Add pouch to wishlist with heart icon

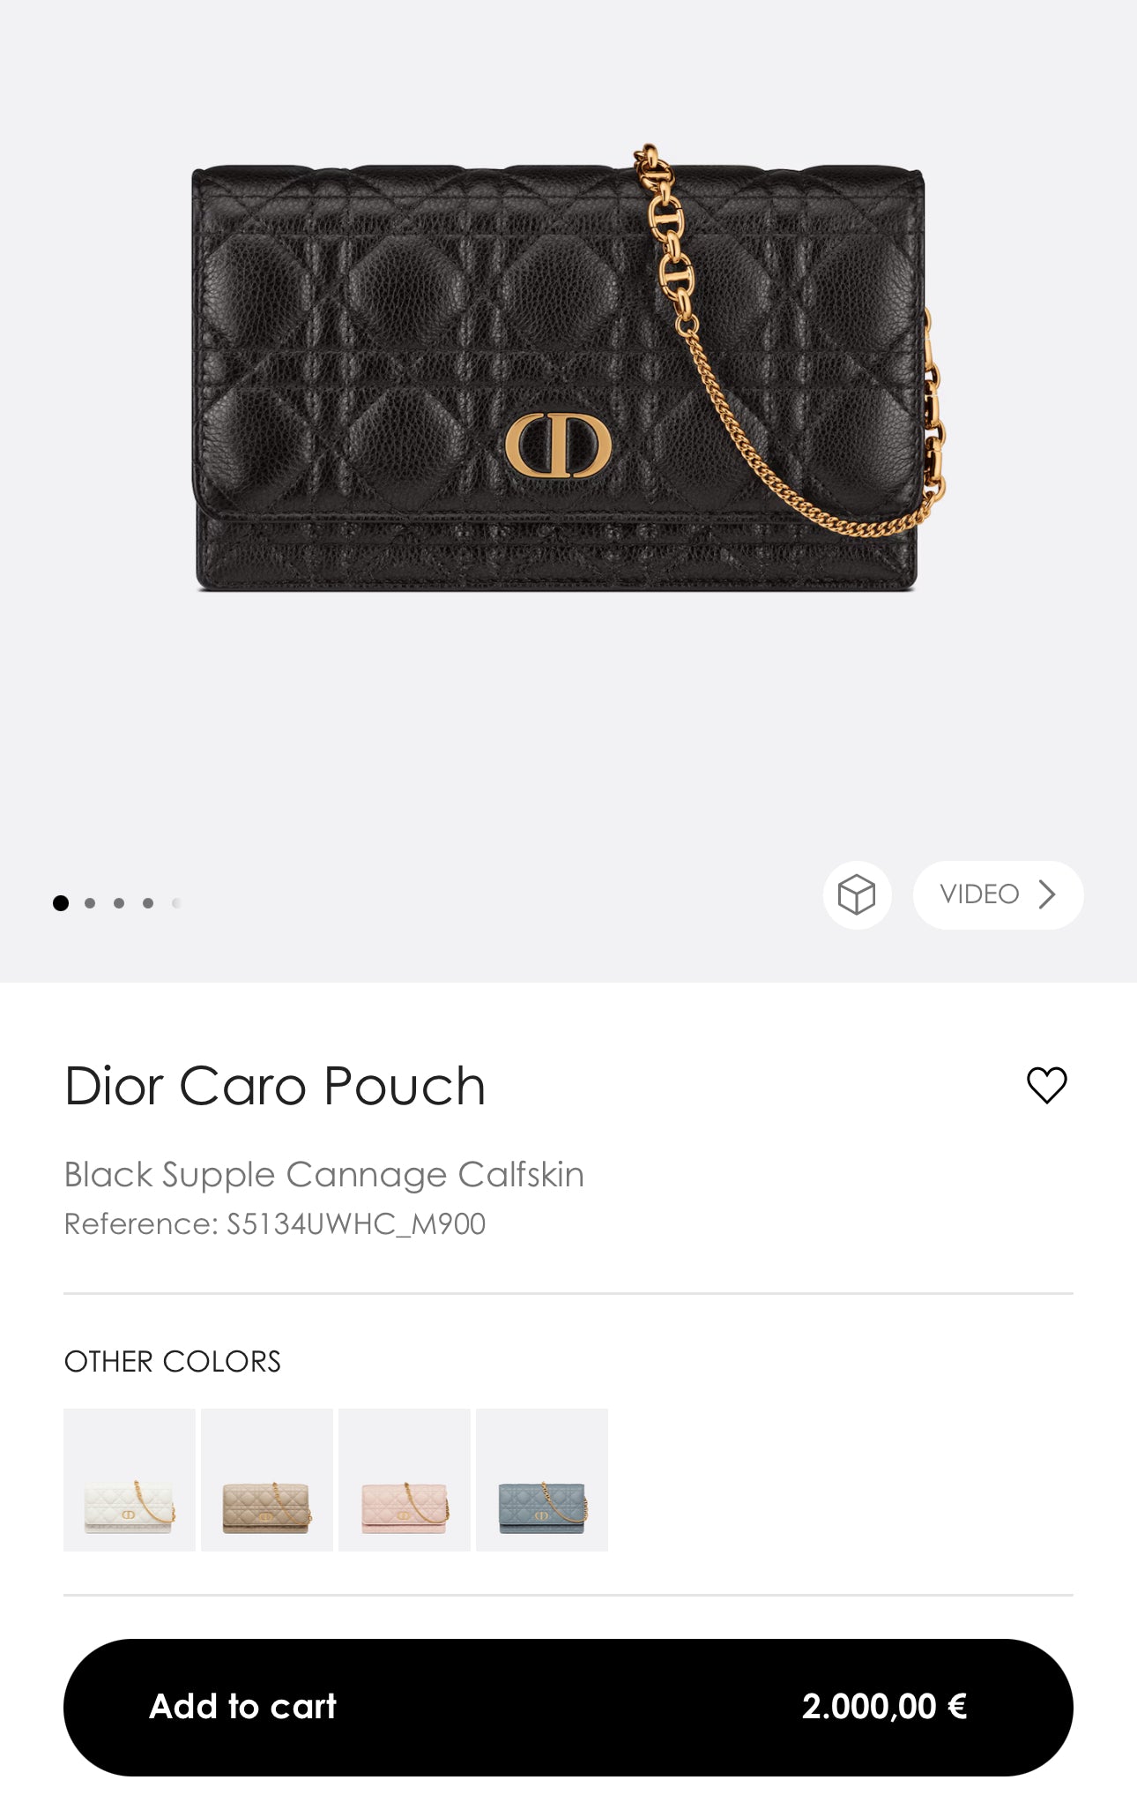(x=1046, y=1085)
